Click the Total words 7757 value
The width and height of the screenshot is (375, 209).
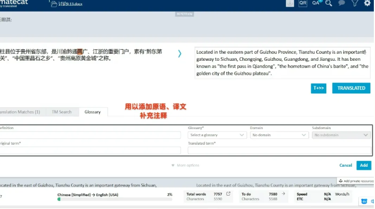point(218,194)
